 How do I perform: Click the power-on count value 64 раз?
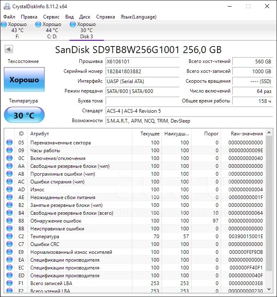(253, 91)
